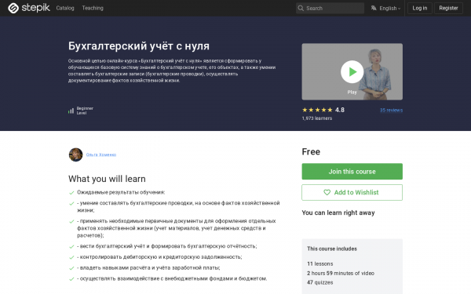Open the Teaching menu item
The image size is (471, 294).
(x=93, y=8)
